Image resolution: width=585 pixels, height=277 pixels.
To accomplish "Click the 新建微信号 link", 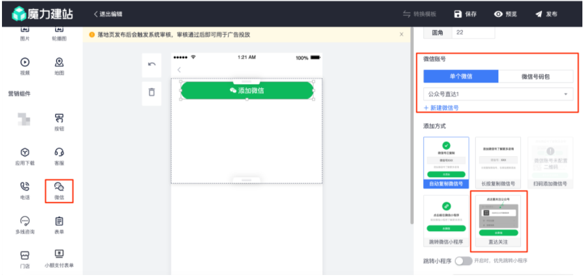I will tap(441, 108).
